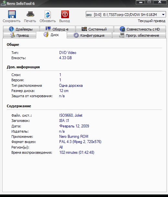Click the Печать printer icon
168x197 pixels.
[x=30, y=14]
